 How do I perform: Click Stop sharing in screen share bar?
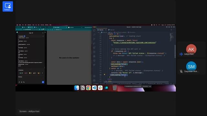point(145,86)
